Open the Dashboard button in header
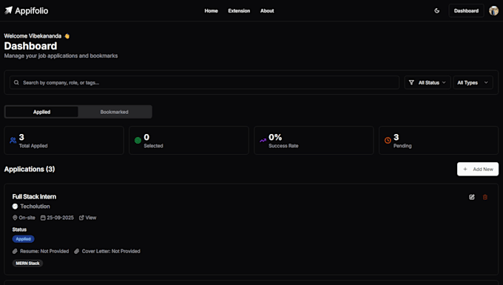This screenshot has width=503, height=285. tap(466, 10)
